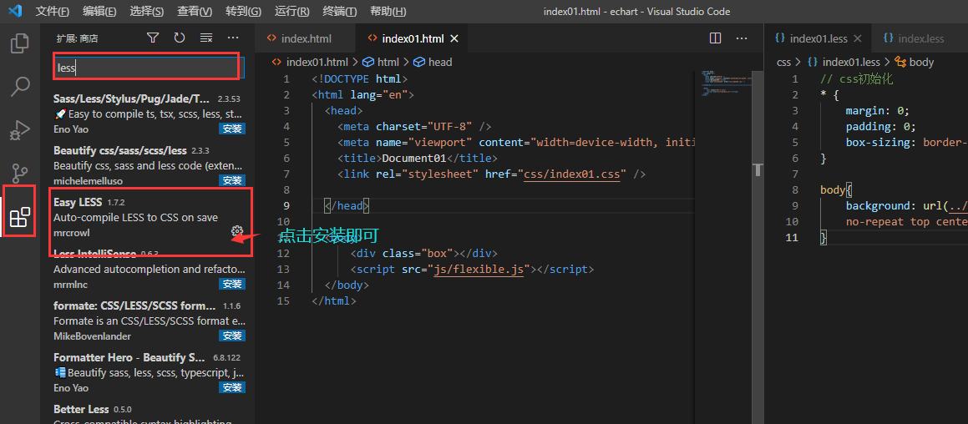Open the js/flexible.js link in code
Screen dimensions: 968x424
tap(479, 269)
